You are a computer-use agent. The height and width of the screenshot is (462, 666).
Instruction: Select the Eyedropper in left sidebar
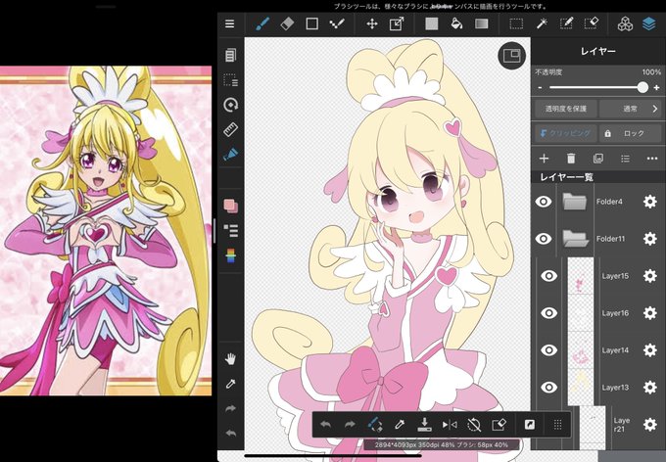pos(230,385)
